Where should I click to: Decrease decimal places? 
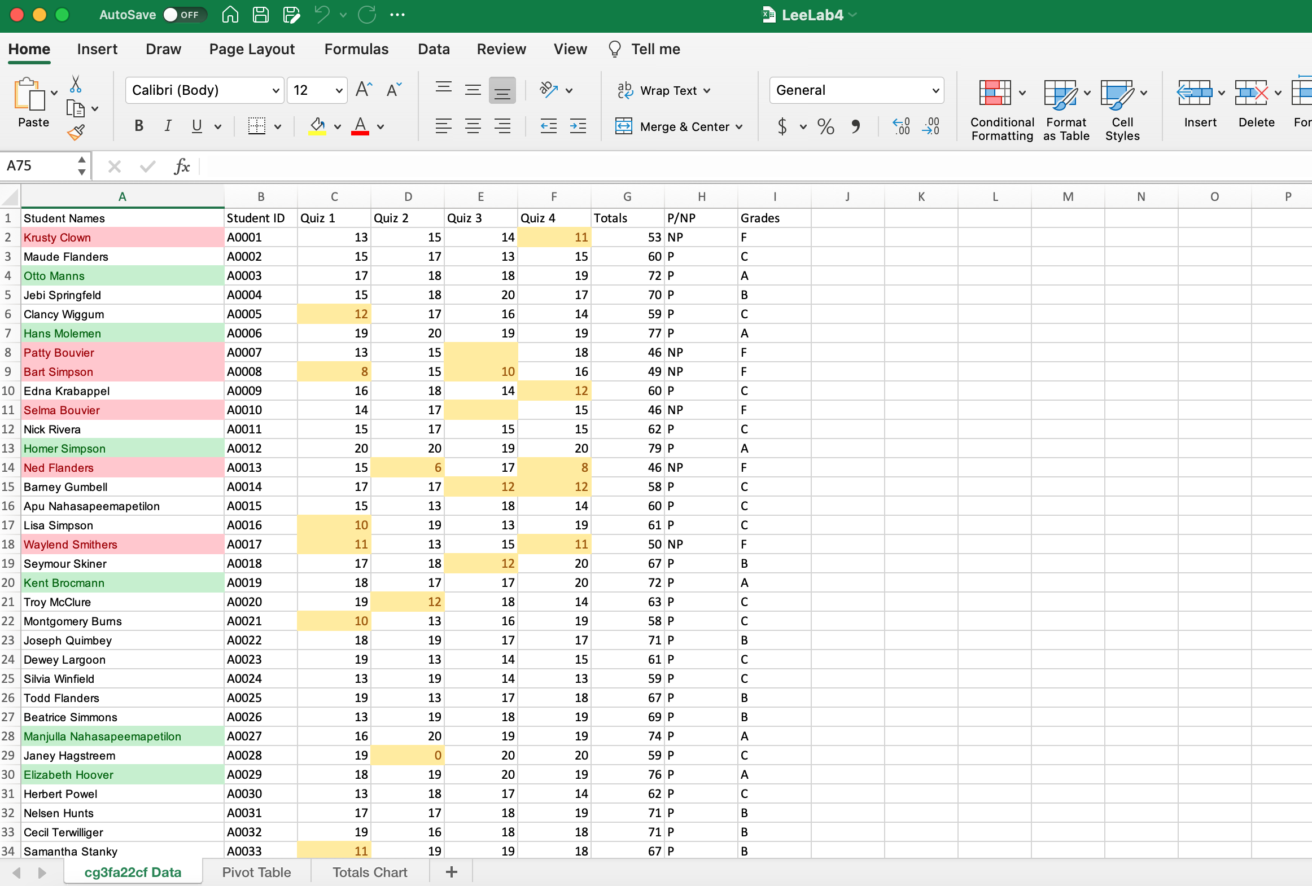coord(930,126)
